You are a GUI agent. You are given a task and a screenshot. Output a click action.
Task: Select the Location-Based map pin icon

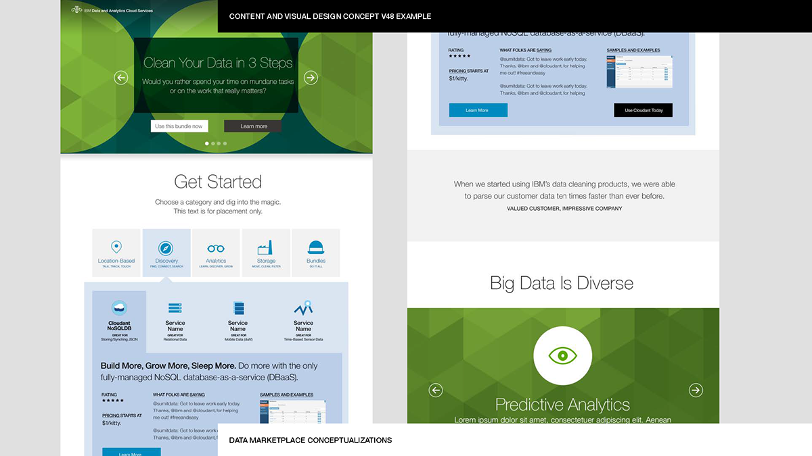pos(116,247)
